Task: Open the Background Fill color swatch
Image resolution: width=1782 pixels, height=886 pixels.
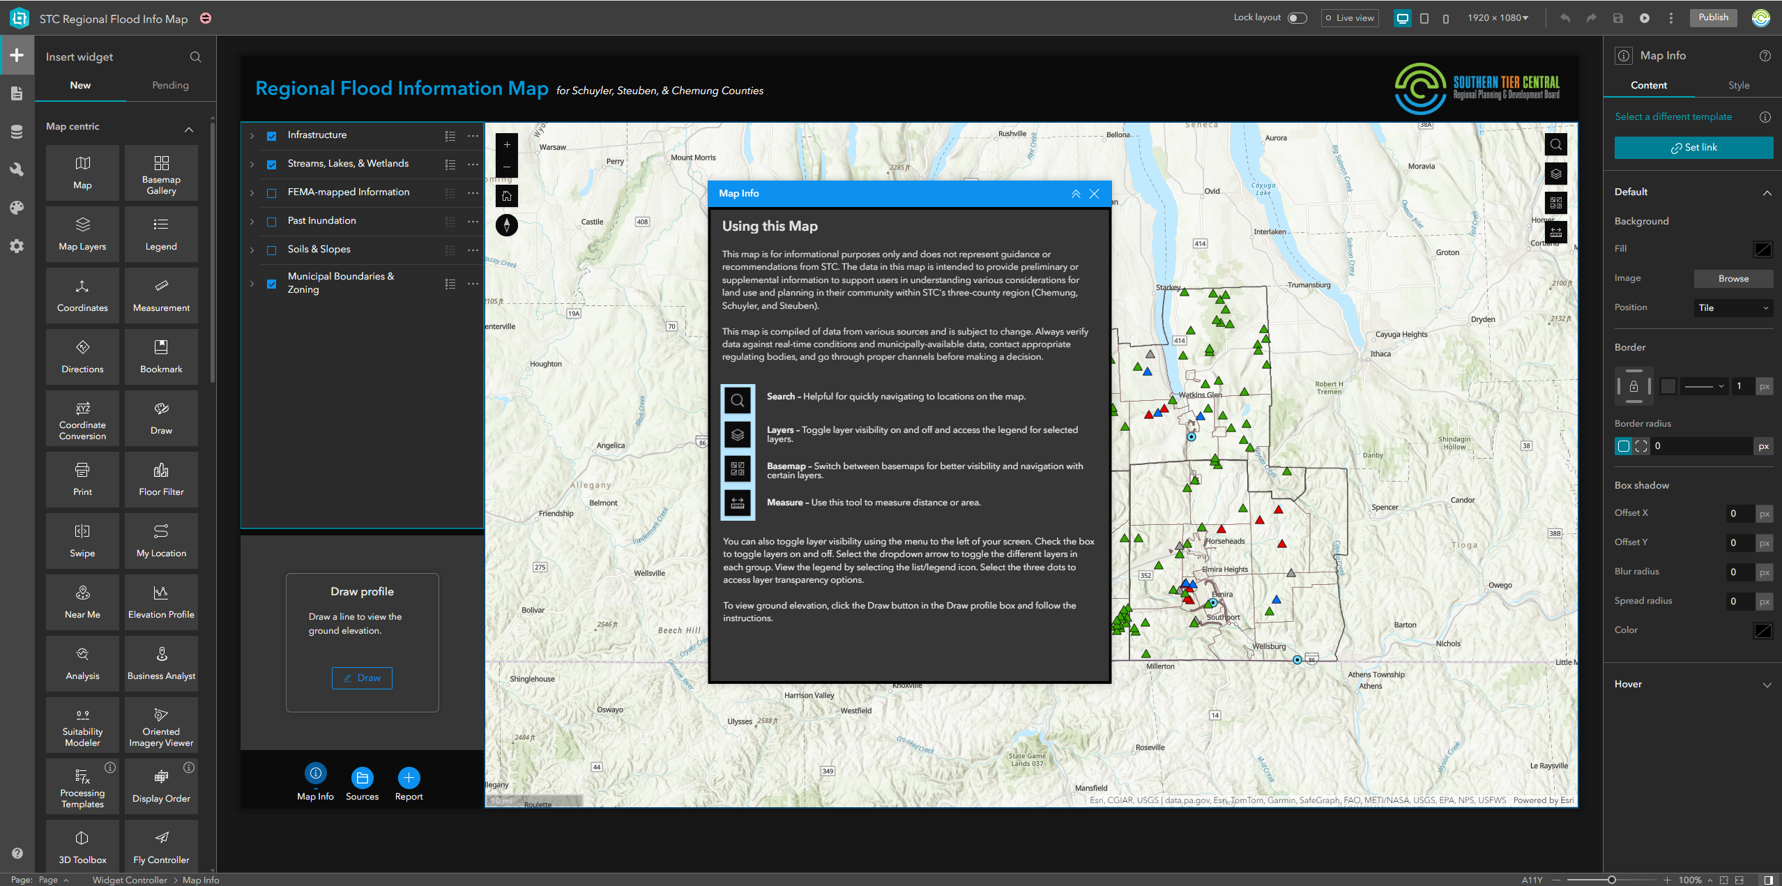Action: click(1762, 249)
